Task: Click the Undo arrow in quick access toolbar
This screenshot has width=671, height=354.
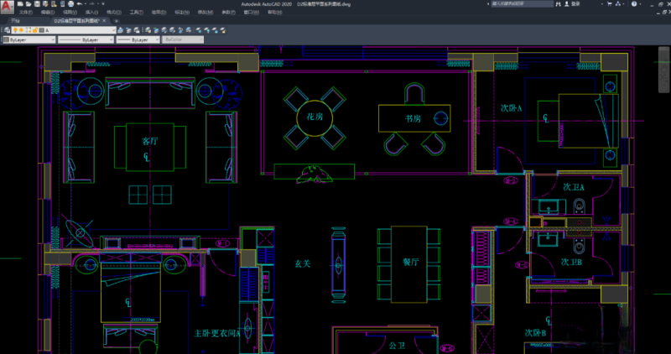Action: pos(78,4)
